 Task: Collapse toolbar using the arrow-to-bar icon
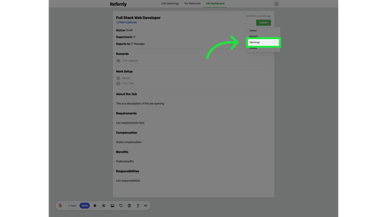[x=146, y=205]
